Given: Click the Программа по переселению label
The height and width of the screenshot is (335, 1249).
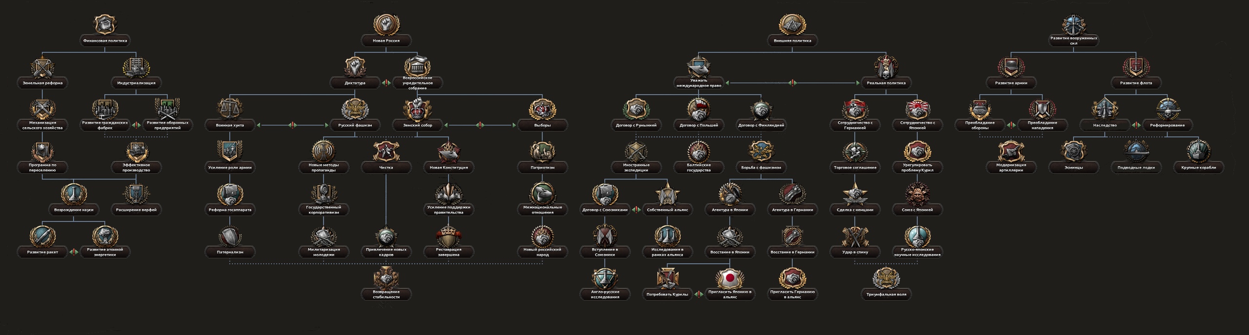Looking at the screenshot, I should 42,167.
